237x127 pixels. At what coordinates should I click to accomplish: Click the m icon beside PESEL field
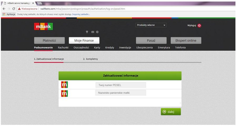[65, 85]
